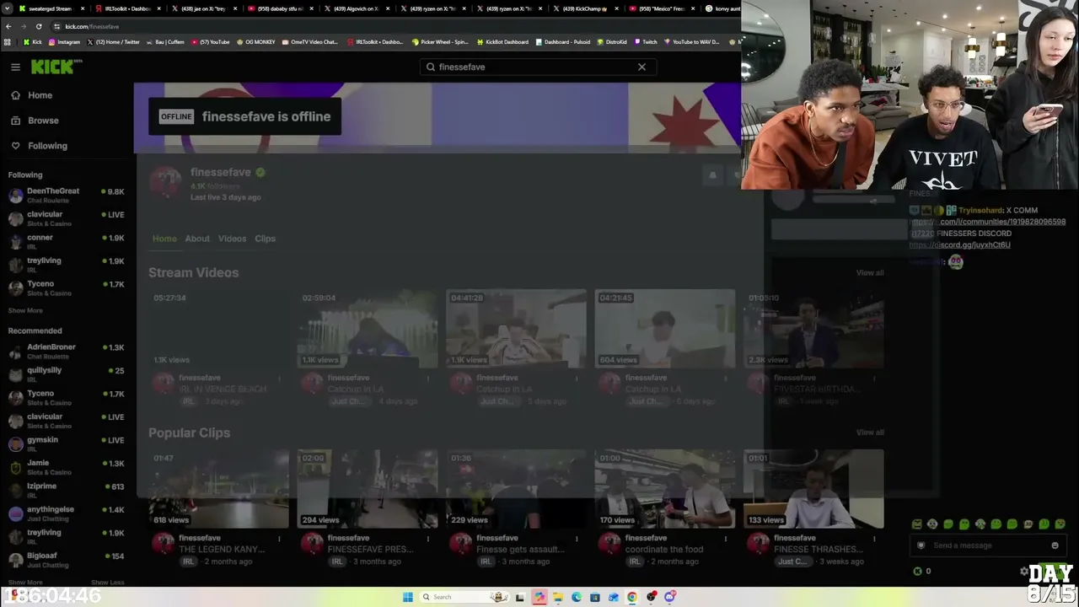Open the Dashboard - Pulsoid bookmark
The height and width of the screenshot is (607, 1079).
[563, 41]
